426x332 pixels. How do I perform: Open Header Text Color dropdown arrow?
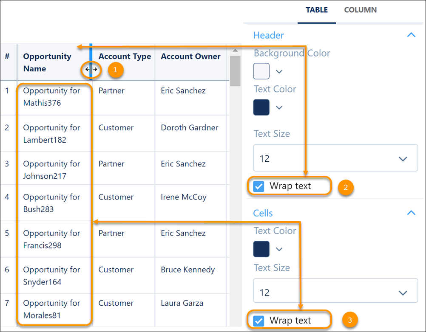coord(279,107)
